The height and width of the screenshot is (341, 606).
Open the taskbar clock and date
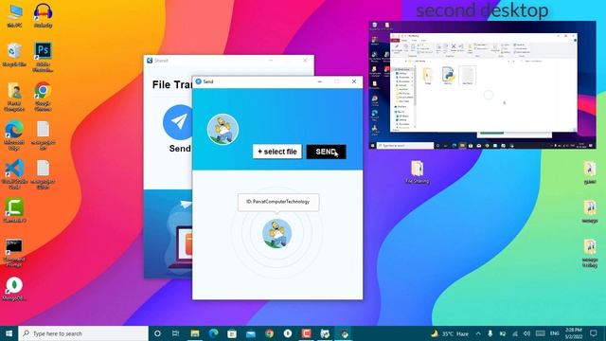tap(574, 333)
